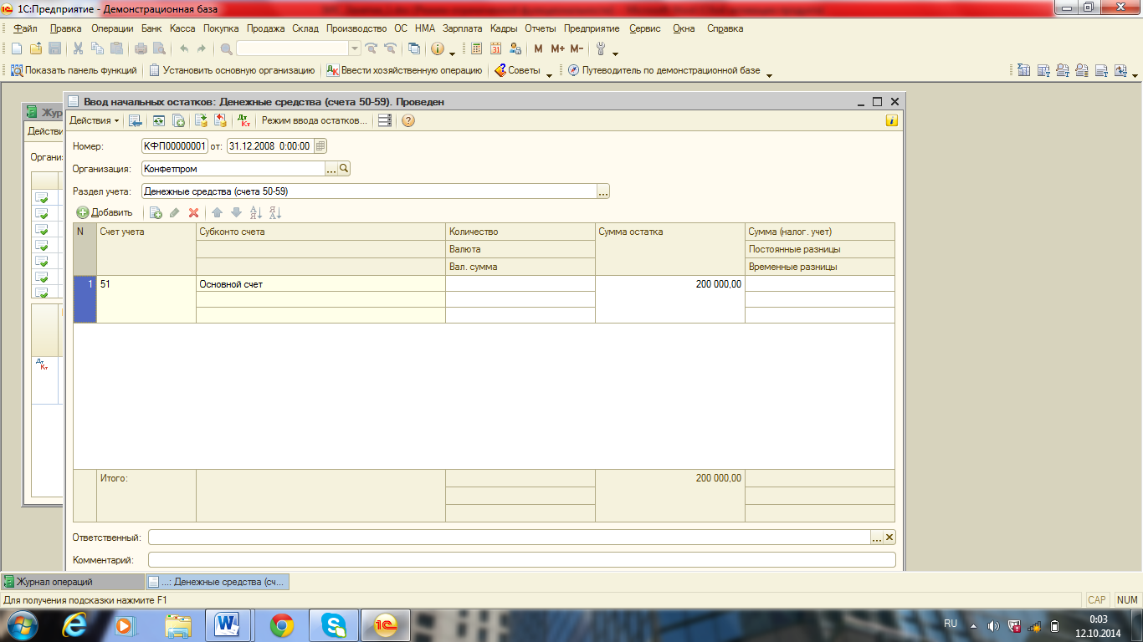Copy the table row with the copy-row icon
Image resolution: width=1143 pixels, height=642 pixels.
[x=156, y=213]
